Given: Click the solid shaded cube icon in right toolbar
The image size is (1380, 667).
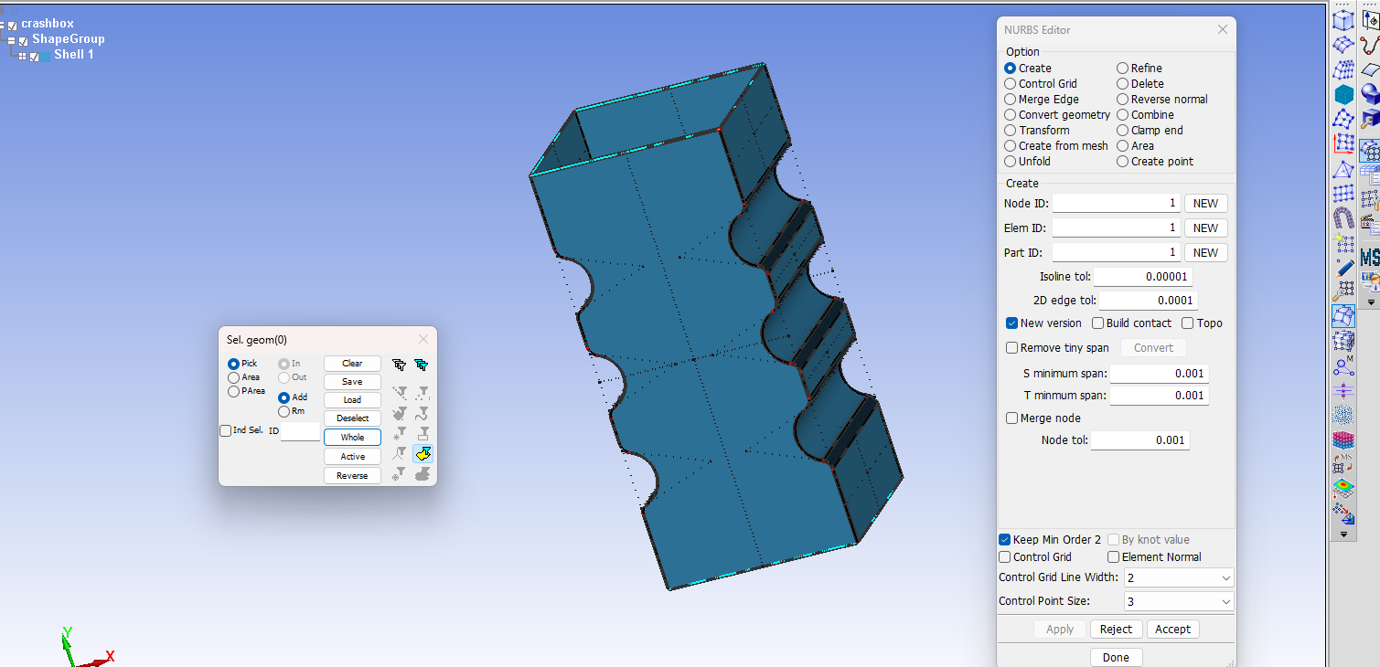Looking at the screenshot, I should [x=1343, y=94].
